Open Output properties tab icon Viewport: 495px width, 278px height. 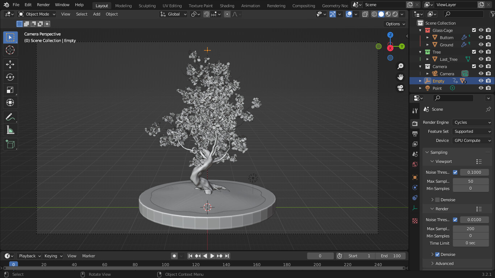click(415, 134)
